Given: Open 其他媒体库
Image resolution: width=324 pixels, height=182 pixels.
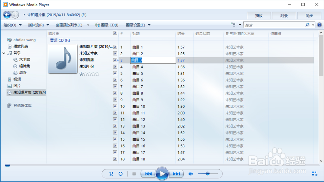Looking at the screenshot, I should pos(22,106).
